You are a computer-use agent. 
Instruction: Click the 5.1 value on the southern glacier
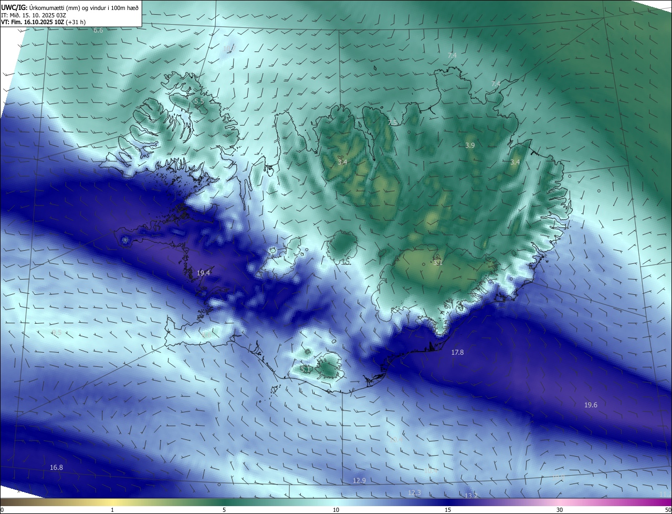coord(305,369)
